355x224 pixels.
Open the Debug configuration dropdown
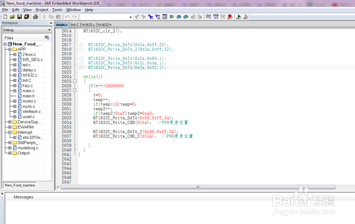click(x=49, y=30)
